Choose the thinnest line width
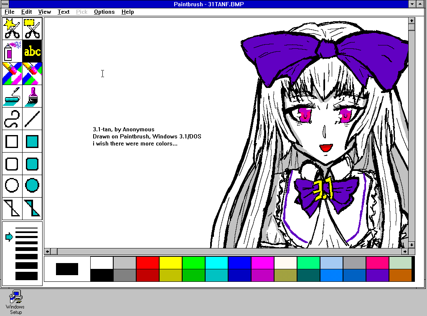This screenshot has width=427, height=316. pyautogui.click(x=26, y=228)
